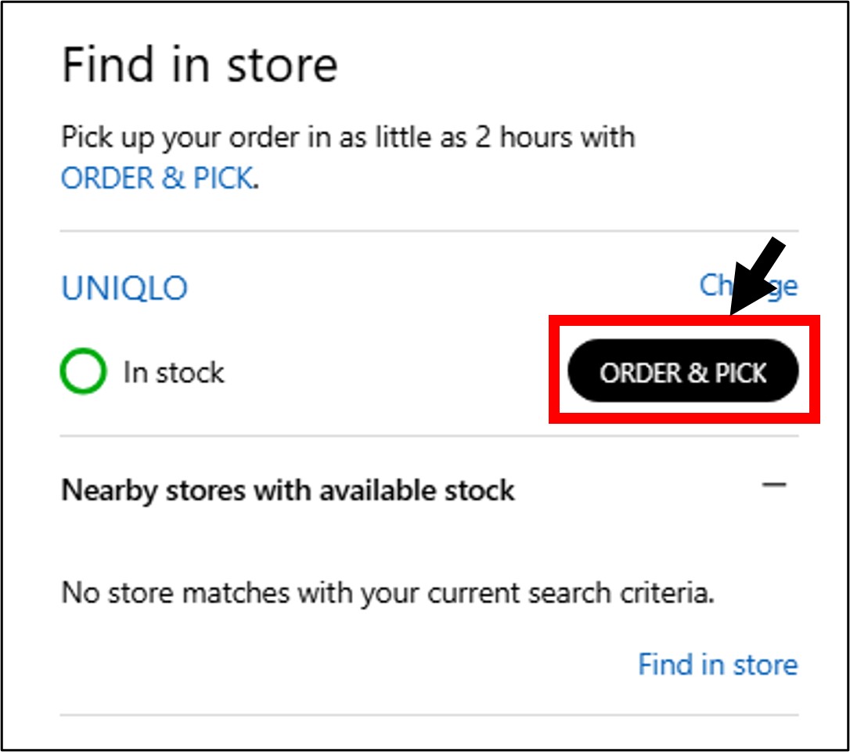Click the Pick up your order description text
The width and height of the screenshot is (850, 752).
click(348, 138)
